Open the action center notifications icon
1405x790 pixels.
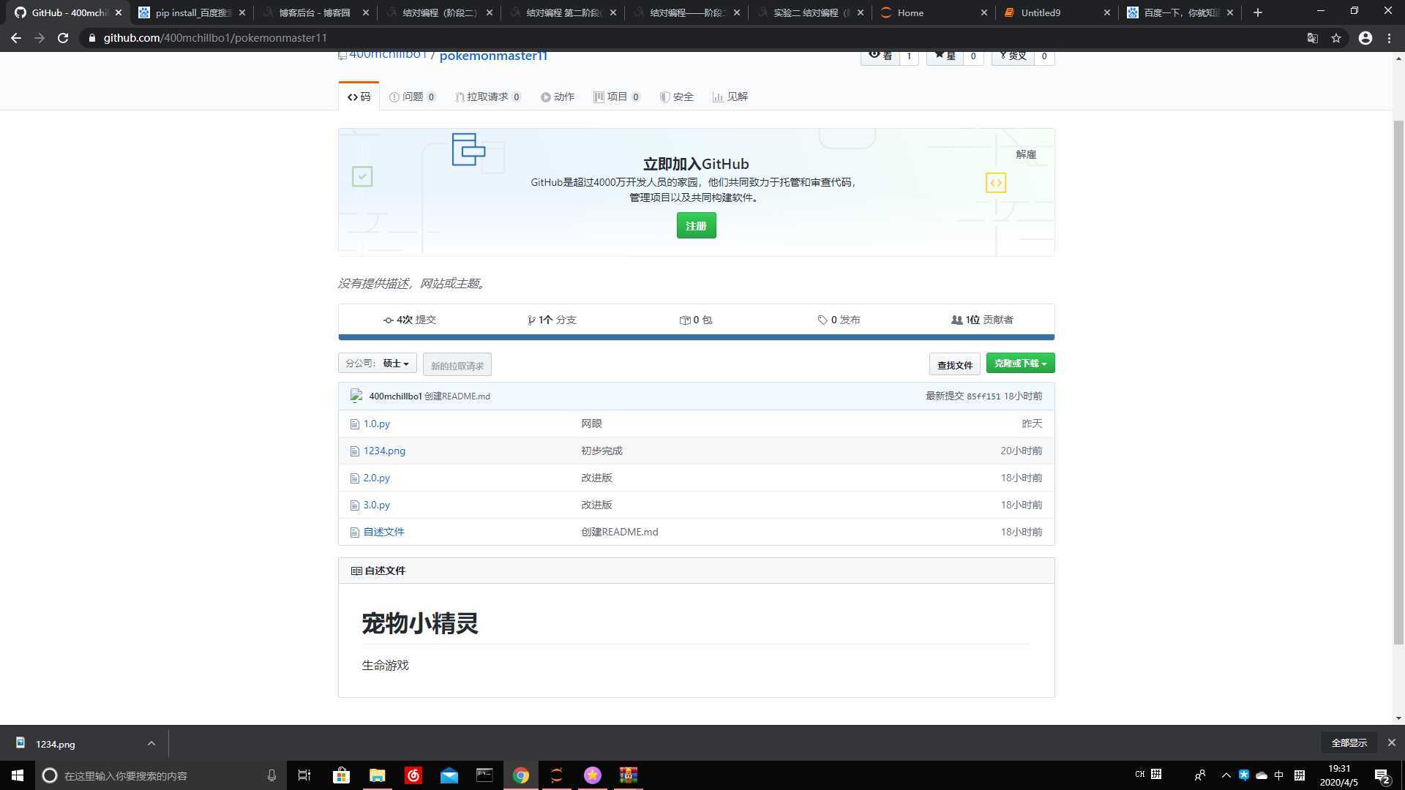click(1382, 775)
